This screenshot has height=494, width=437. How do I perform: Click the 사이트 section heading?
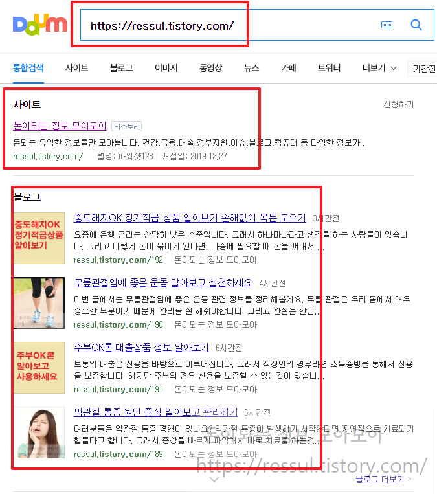pos(27,104)
